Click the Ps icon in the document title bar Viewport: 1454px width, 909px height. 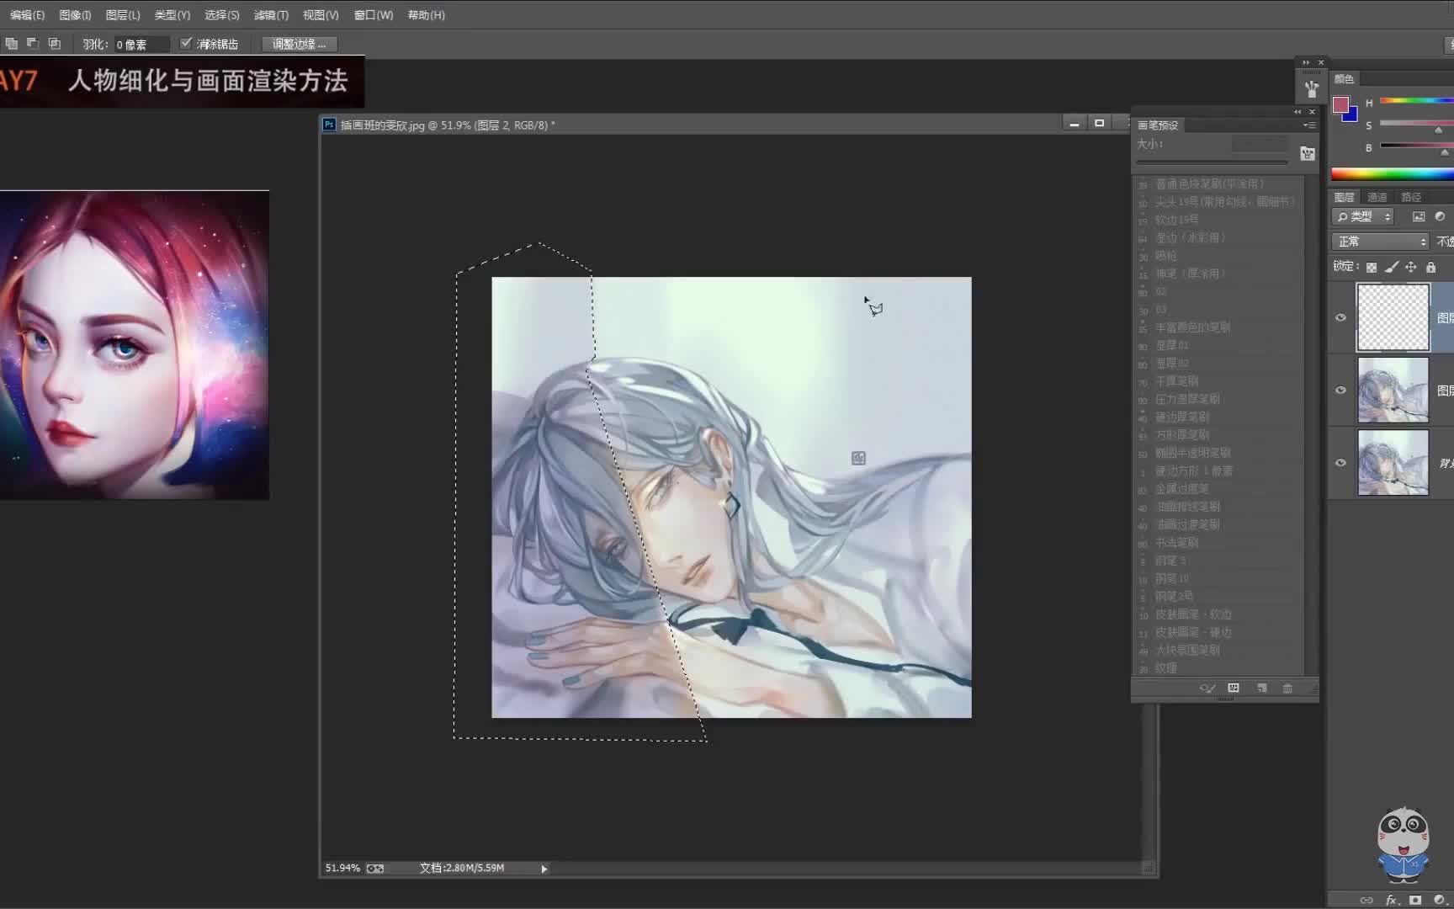click(329, 125)
